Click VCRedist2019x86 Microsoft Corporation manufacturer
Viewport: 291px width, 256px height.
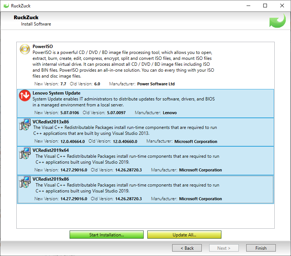(x=200, y=199)
